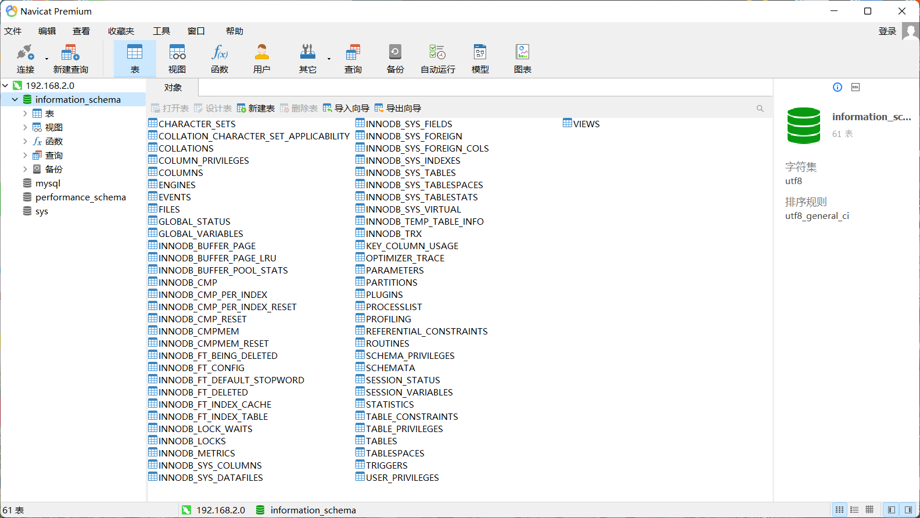The height and width of the screenshot is (518, 920).
Task: Open the 收藏夹 (Favorites) menu
Action: pyautogui.click(x=121, y=31)
